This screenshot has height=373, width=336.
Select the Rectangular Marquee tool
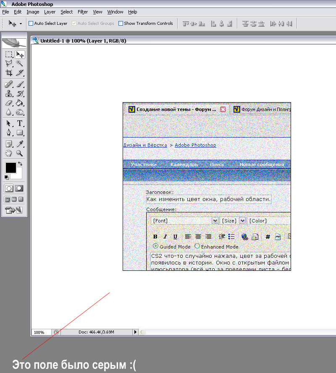point(9,55)
